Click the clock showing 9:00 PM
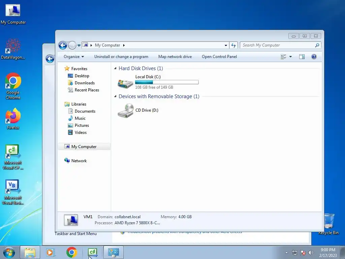The image size is (345, 259). [x=328, y=253]
